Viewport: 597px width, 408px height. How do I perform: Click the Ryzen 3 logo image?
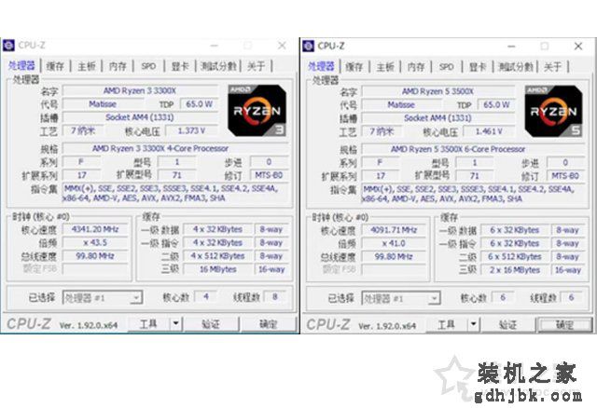(x=257, y=110)
